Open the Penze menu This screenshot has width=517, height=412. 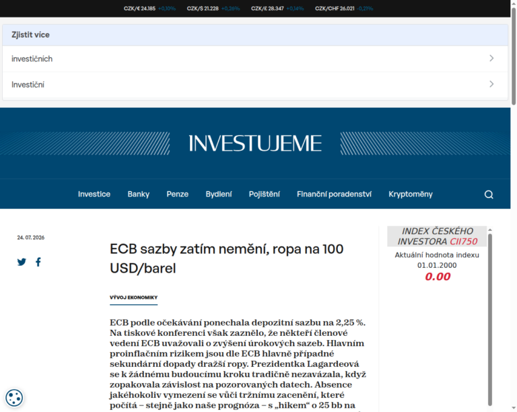point(178,194)
